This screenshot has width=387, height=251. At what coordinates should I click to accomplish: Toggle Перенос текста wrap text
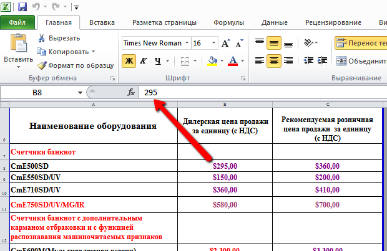[361, 43]
